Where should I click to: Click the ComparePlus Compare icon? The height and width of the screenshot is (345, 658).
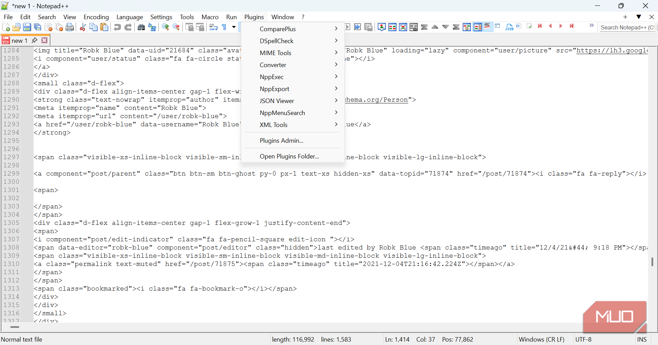392,27
